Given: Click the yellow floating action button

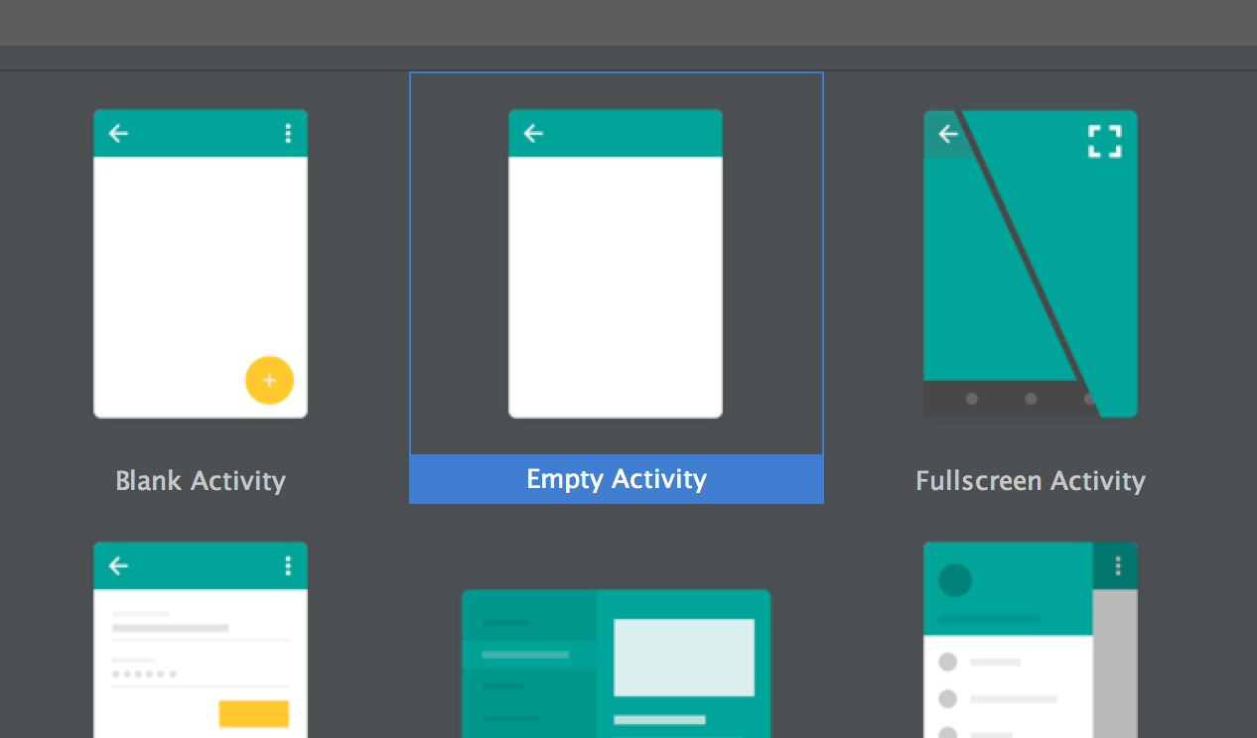Looking at the screenshot, I should [x=269, y=380].
